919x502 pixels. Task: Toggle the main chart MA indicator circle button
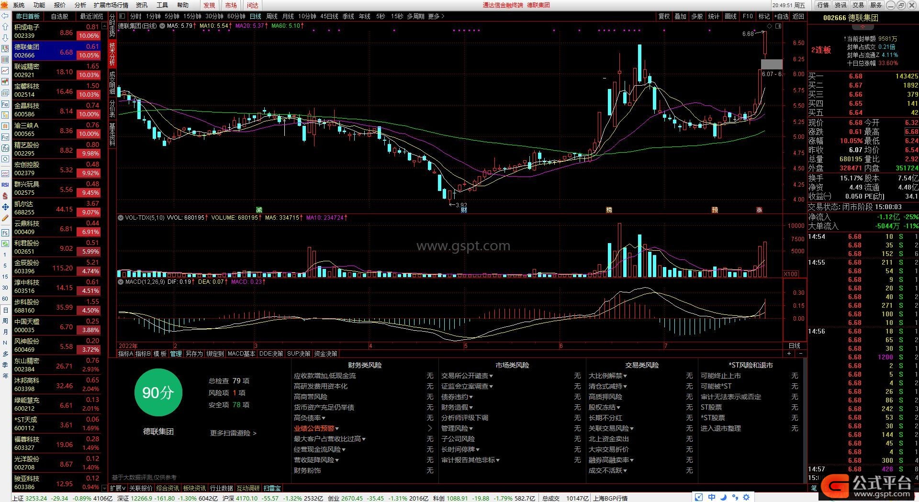click(x=162, y=26)
